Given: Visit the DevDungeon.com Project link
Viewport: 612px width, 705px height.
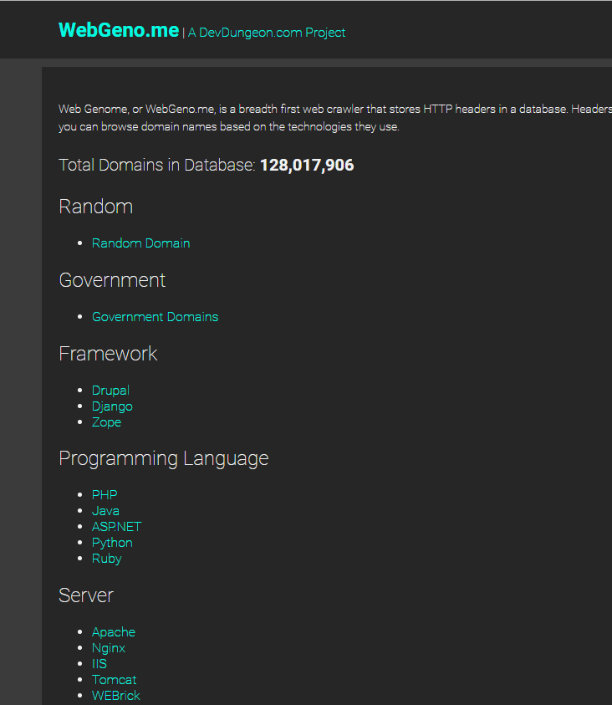Looking at the screenshot, I should 267,33.
